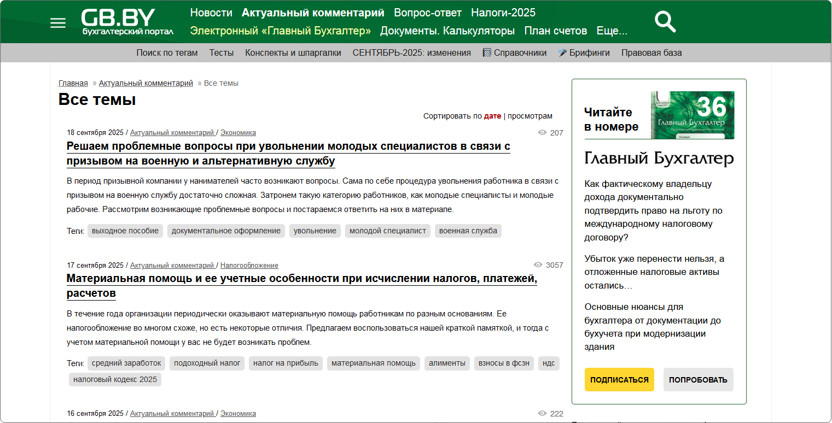This screenshot has width=832, height=423.
Task: Click the magnifying glass search icon
Action: (665, 22)
